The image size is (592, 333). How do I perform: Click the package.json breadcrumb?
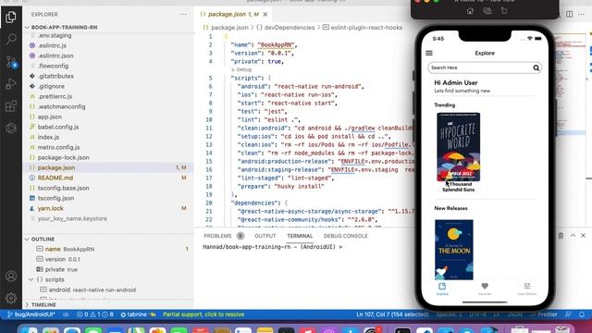pos(229,28)
